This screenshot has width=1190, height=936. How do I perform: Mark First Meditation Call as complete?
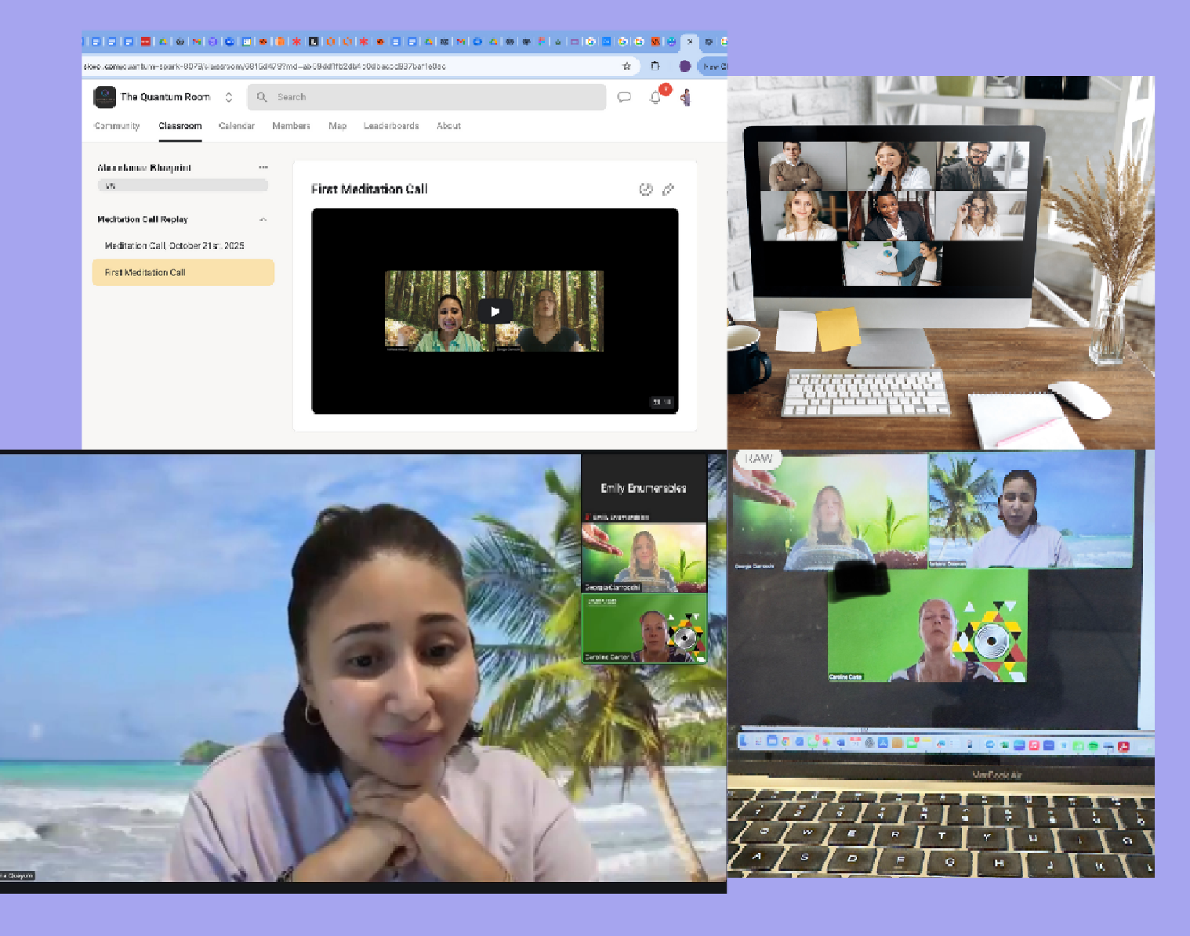646,190
